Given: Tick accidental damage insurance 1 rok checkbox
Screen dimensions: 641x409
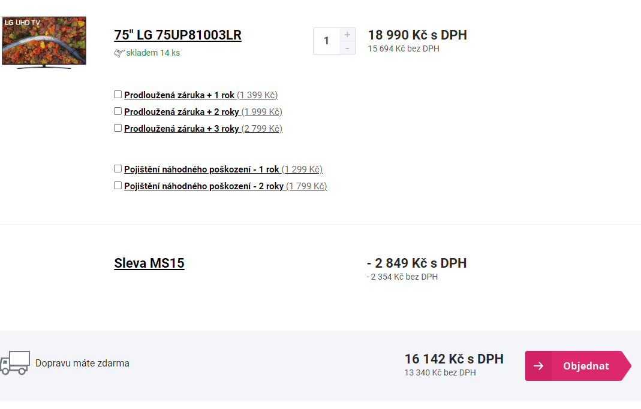Looking at the screenshot, I should point(118,169).
